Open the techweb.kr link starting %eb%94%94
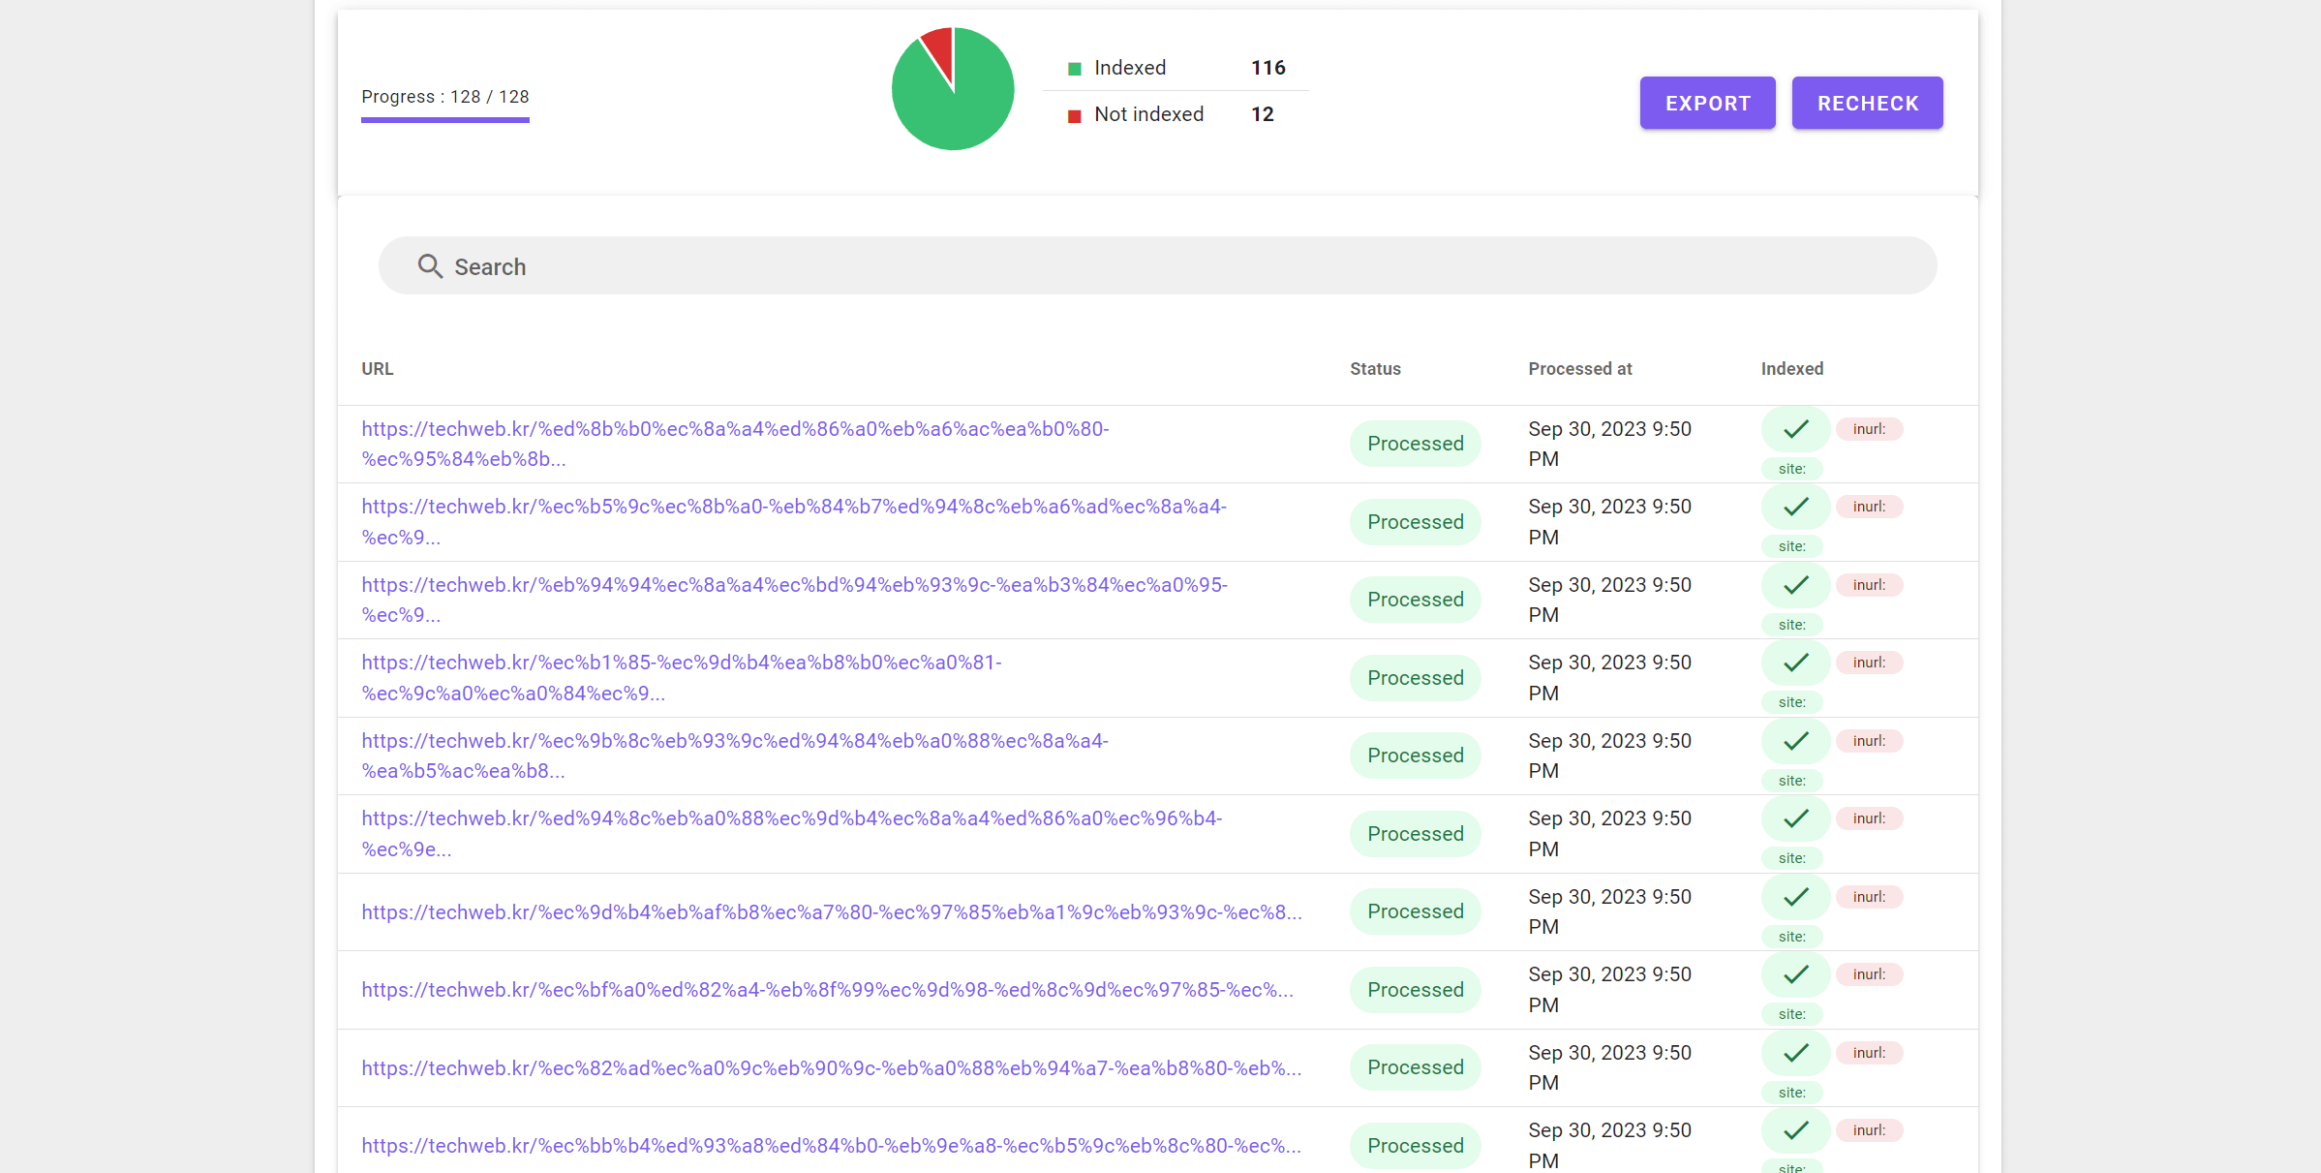 tap(794, 600)
